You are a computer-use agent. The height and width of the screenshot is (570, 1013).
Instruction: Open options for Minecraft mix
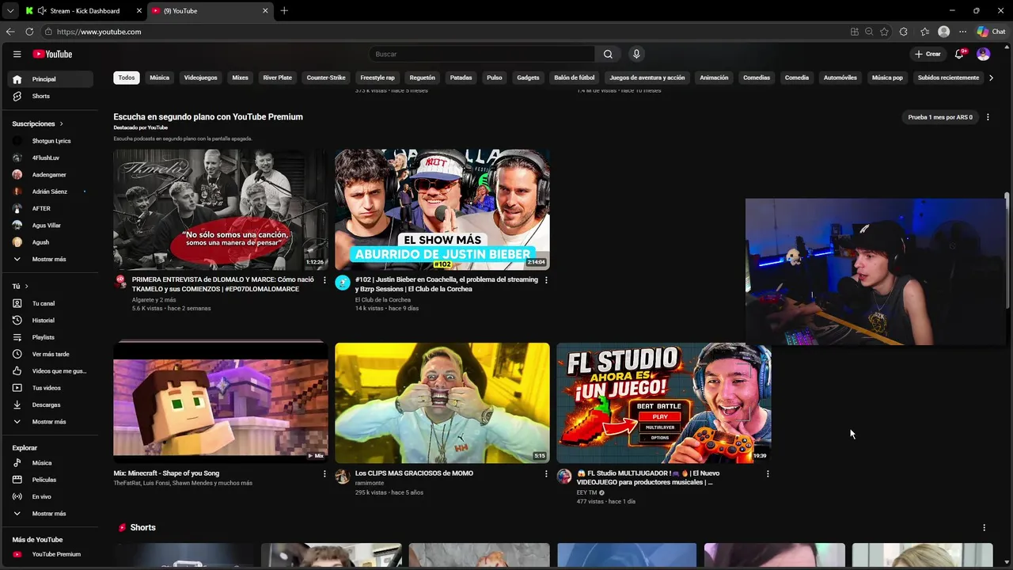click(324, 473)
